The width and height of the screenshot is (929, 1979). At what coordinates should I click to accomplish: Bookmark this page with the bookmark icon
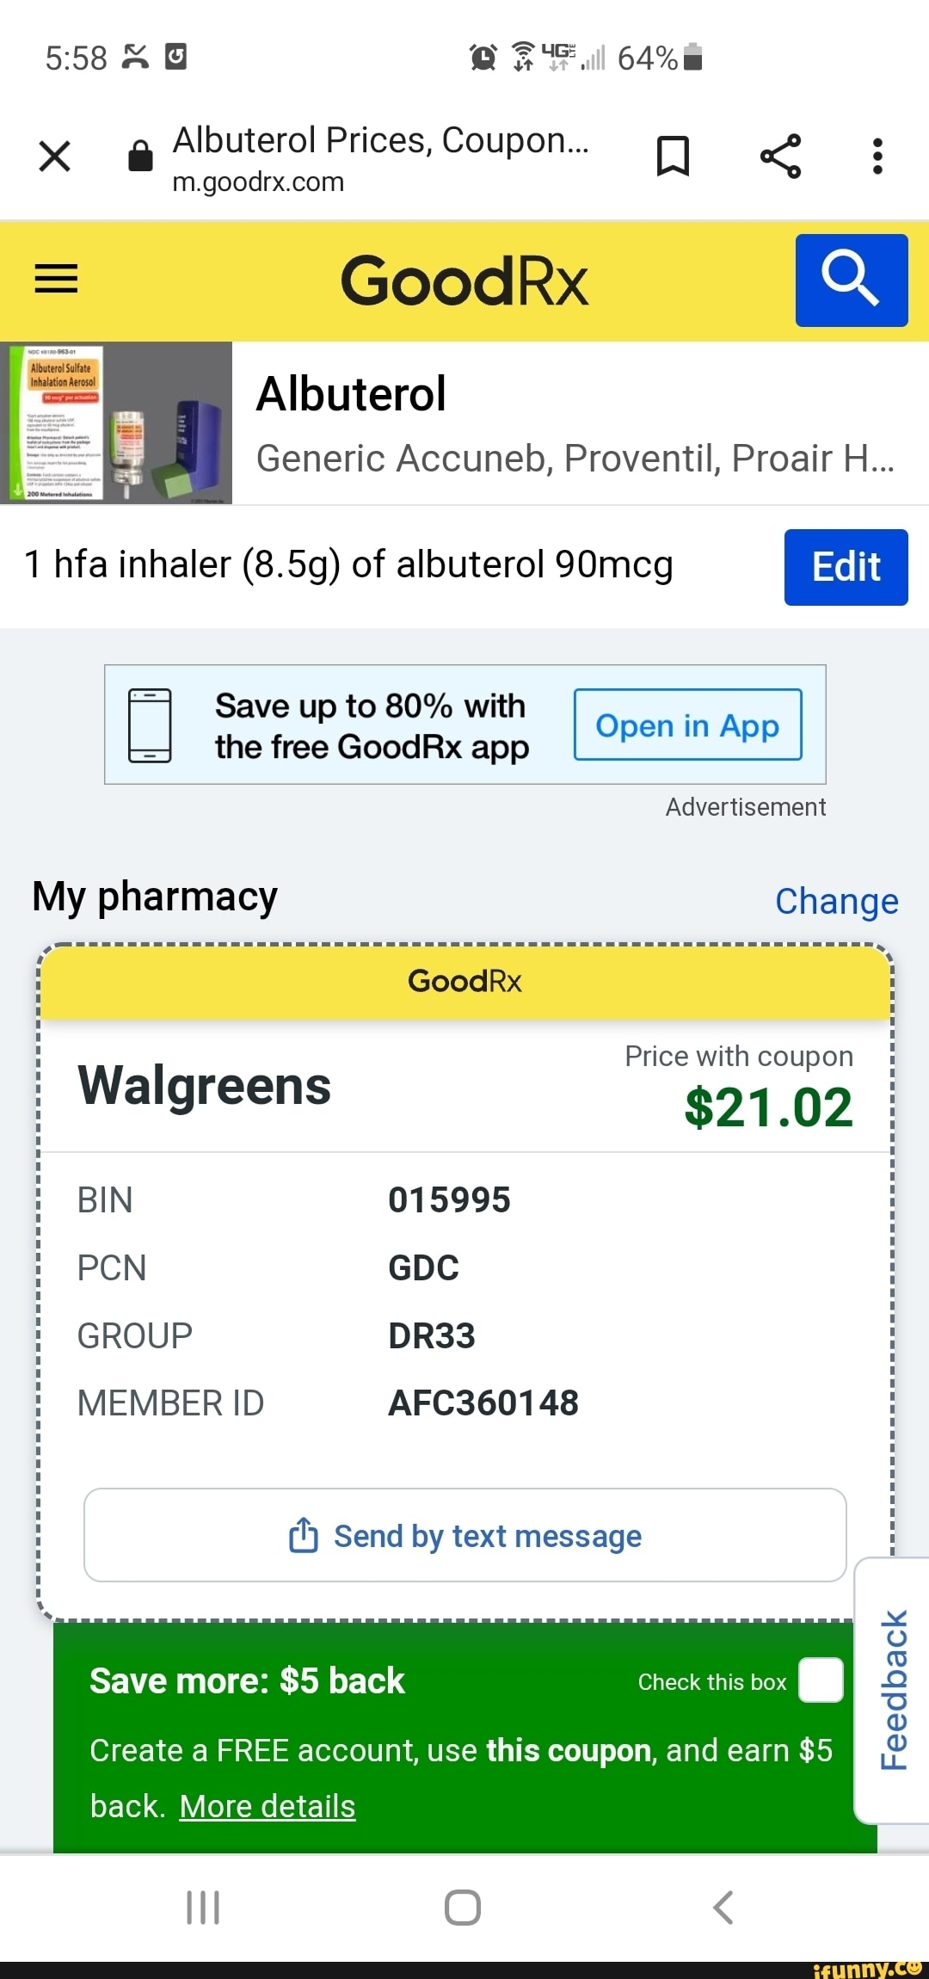[x=673, y=157]
